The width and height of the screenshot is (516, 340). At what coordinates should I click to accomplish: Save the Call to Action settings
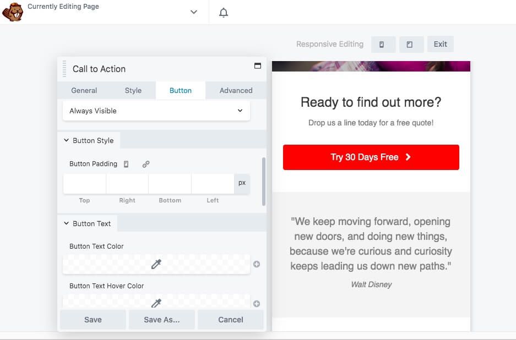click(x=93, y=319)
